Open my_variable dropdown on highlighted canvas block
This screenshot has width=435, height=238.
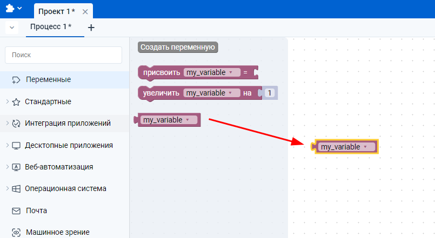[x=346, y=147]
